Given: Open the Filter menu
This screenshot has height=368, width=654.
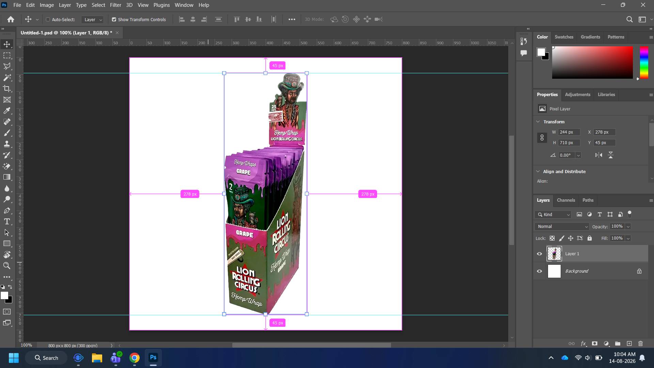Looking at the screenshot, I should pos(115,5).
